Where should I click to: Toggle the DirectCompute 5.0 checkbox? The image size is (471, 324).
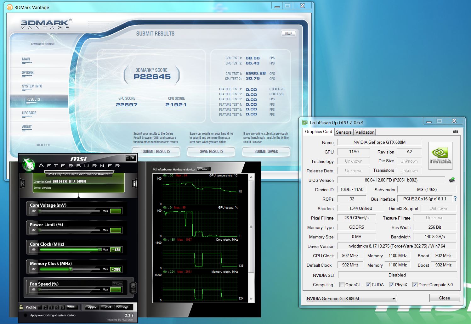pyautogui.click(x=415, y=285)
